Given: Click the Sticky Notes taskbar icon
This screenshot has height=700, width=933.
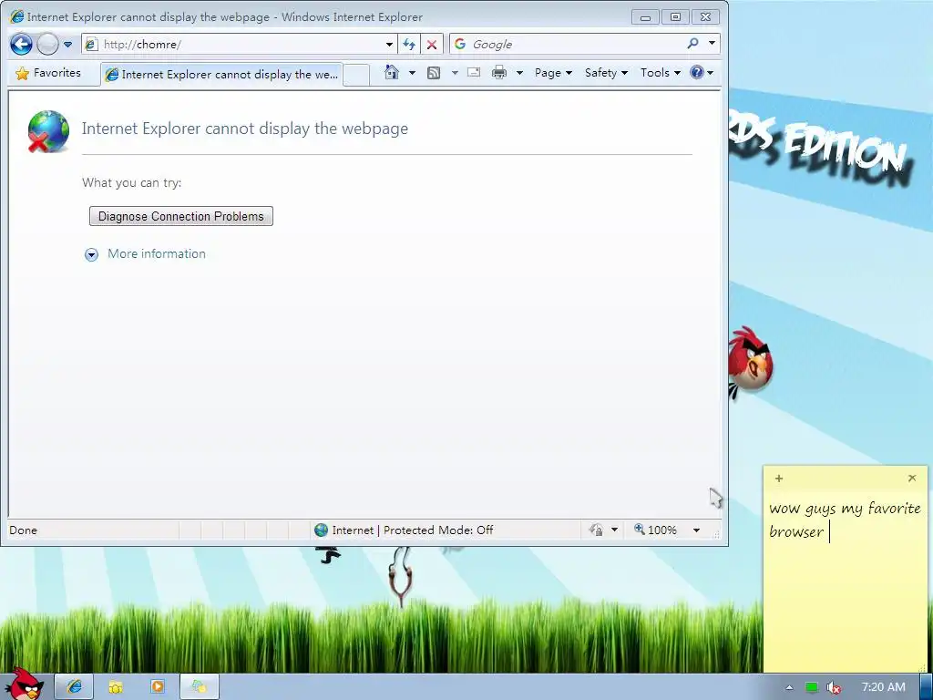Looking at the screenshot, I should (x=200, y=687).
